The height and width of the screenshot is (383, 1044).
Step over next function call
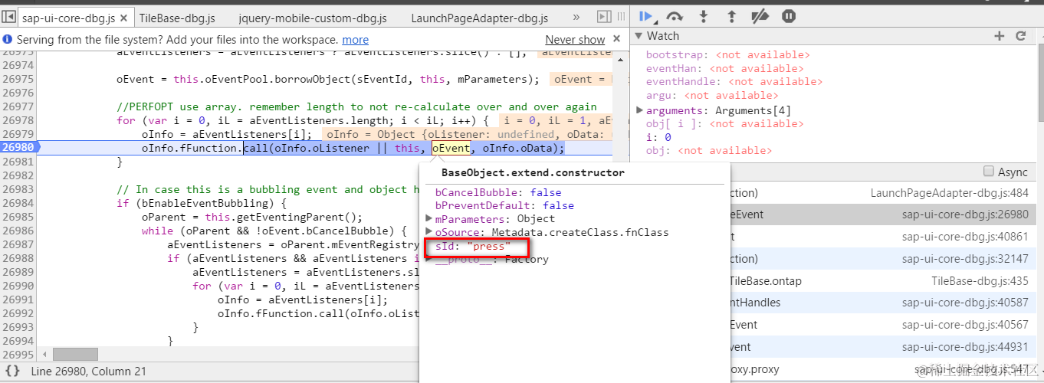pyautogui.click(x=675, y=16)
